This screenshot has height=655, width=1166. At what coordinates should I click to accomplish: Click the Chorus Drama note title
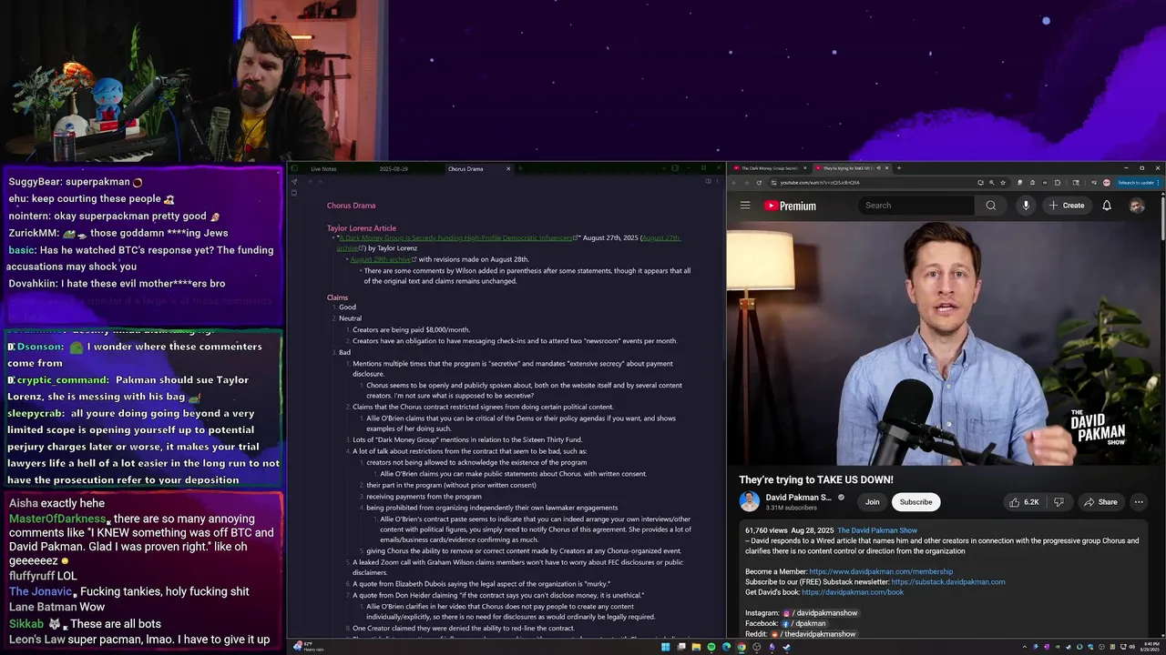[x=351, y=206]
